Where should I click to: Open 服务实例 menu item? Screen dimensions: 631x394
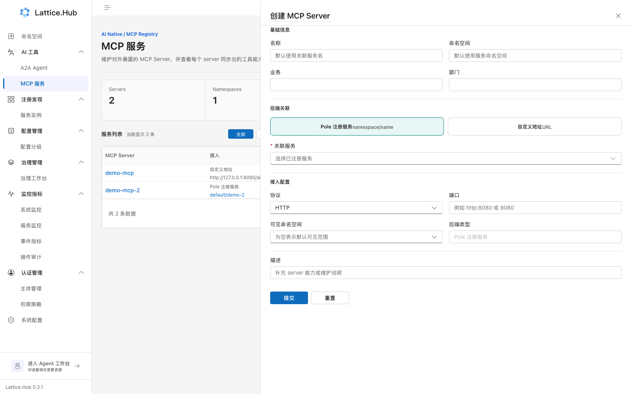tap(46, 115)
